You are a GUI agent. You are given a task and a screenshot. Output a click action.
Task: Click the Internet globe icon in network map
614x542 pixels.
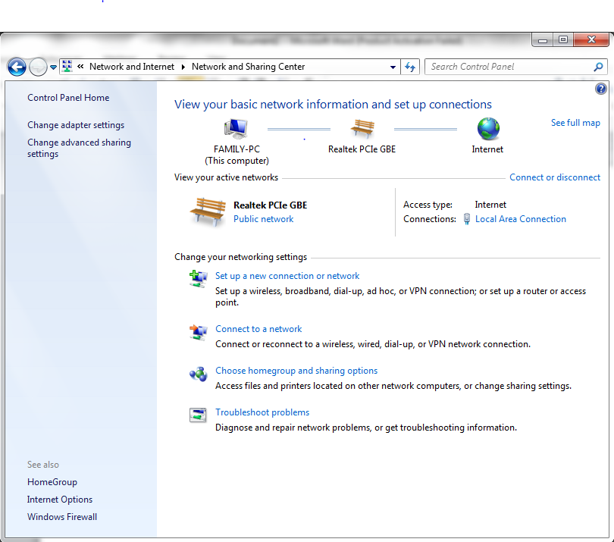pyautogui.click(x=487, y=129)
